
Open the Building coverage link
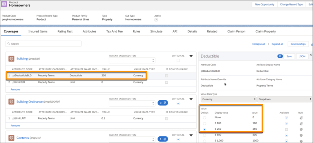coord(22,59)
